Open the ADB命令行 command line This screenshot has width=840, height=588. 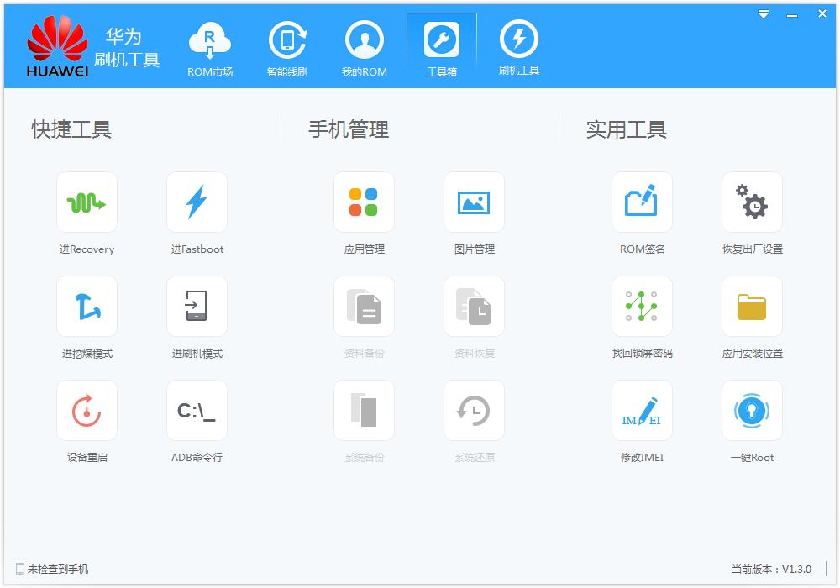(x=197, y=410)
